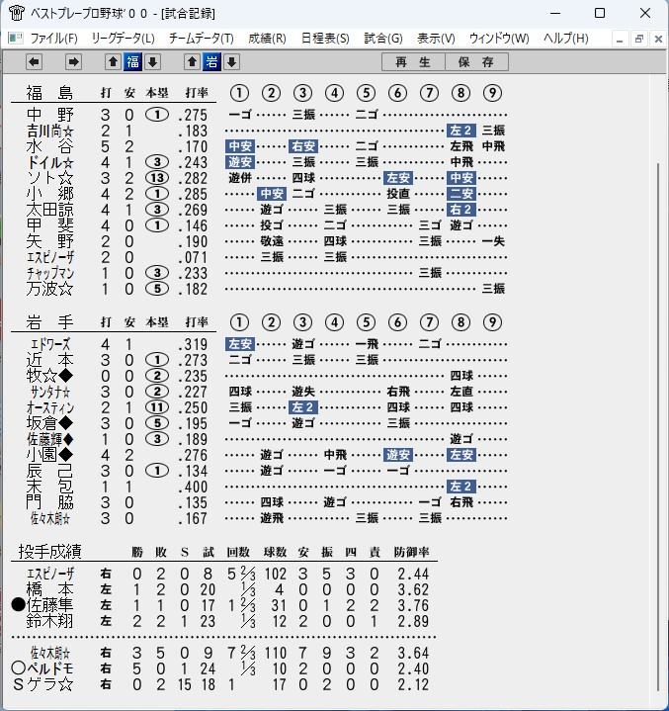Image resolution: width=669 pixels, height=711 pixels.
Task: Click the up arrow beside 福 button
Action: coord(113,61)
